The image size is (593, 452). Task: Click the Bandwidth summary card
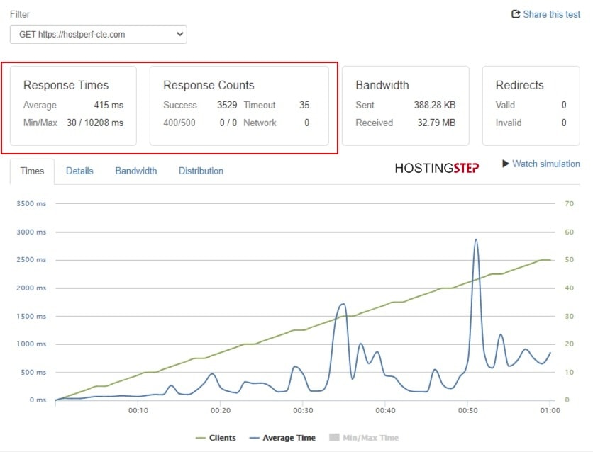click(406, 106)
